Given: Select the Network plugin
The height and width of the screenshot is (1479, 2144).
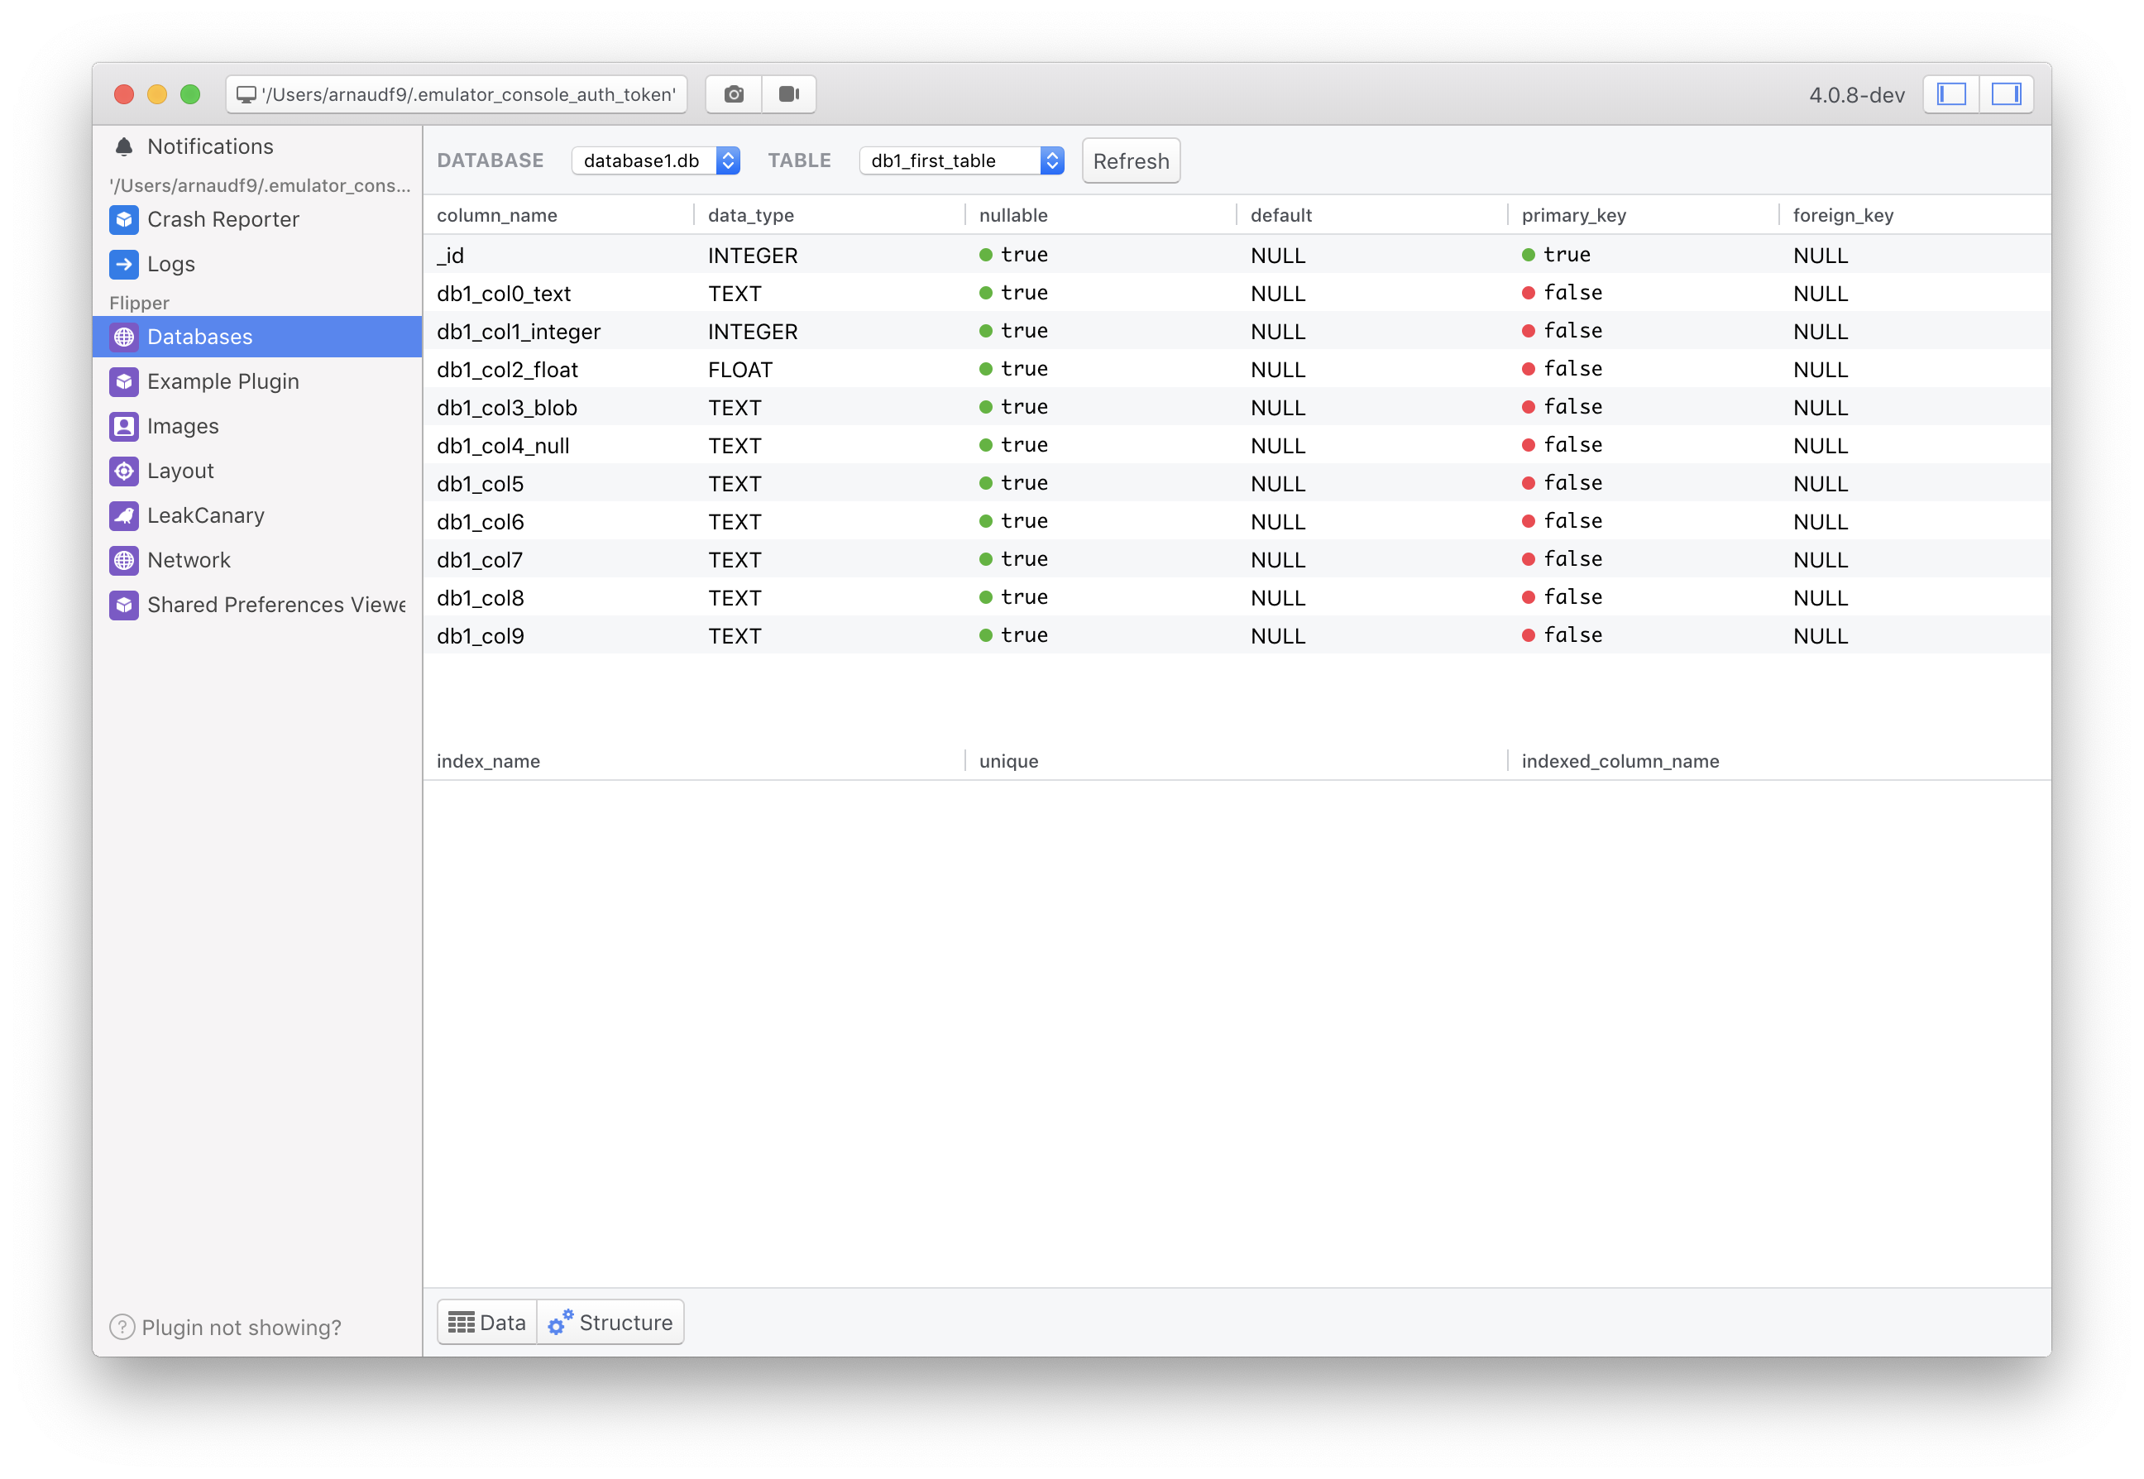Looking at the screenshot, I should tap(189, 560).
